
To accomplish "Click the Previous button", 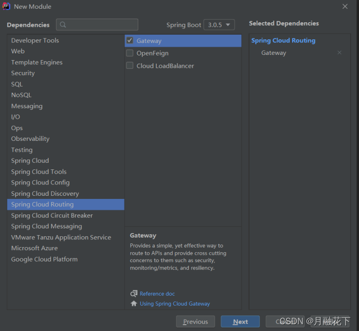I will (x=195, y=321).
